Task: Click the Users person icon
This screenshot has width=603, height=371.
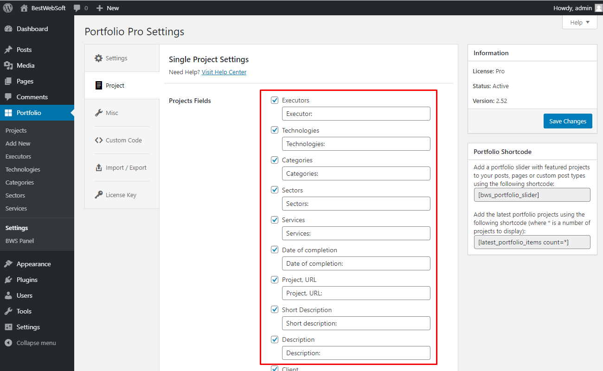Action: point(8,295)
